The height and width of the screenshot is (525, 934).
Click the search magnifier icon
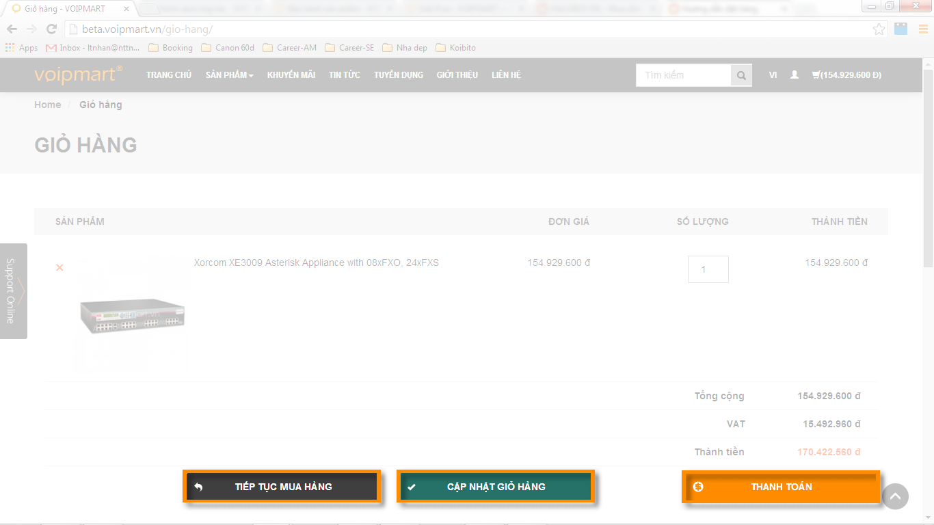tap(741, 75)
